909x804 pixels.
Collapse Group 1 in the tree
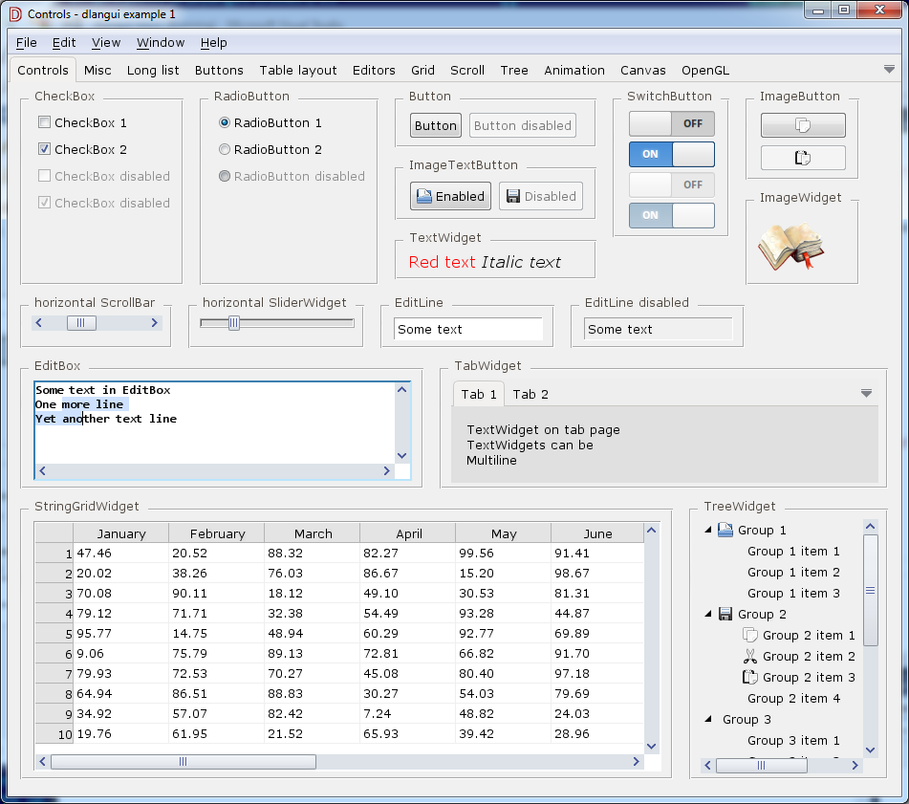pyautogui.click(x=708, y=531)
